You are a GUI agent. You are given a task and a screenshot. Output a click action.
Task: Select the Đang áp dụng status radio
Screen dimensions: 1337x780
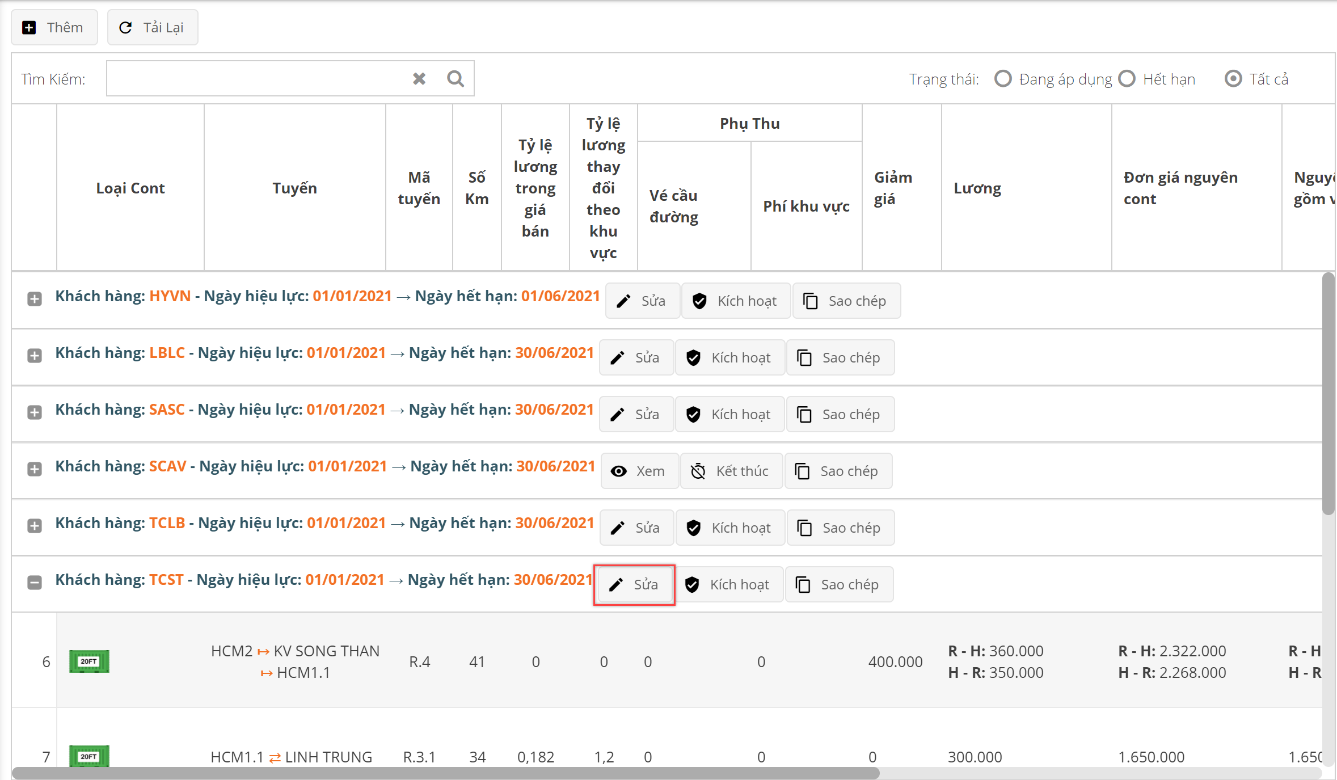coord(1003,78)
